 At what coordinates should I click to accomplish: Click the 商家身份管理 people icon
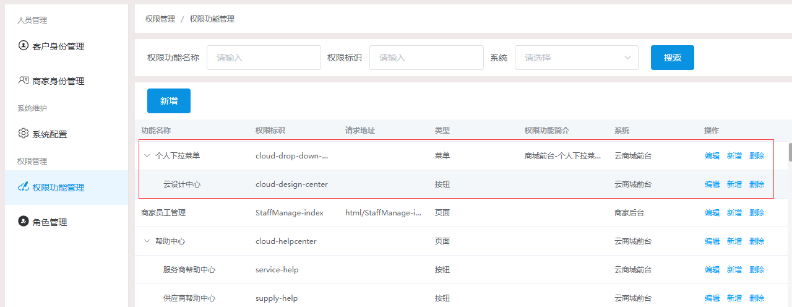click(x=24, y=80)
